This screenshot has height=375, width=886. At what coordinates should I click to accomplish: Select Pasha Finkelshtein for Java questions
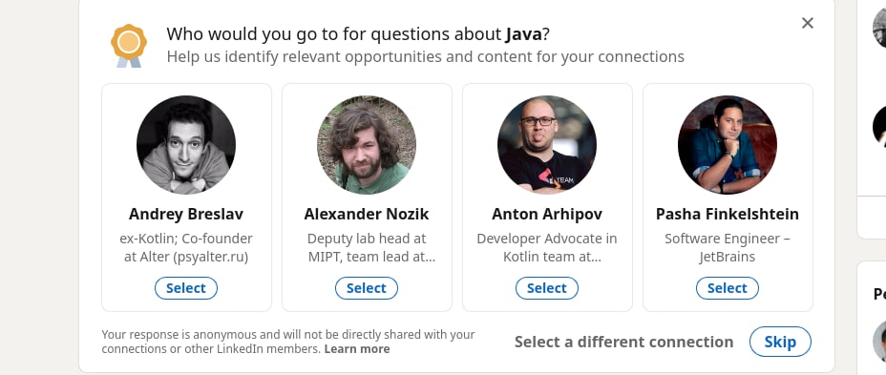(728, 288)
